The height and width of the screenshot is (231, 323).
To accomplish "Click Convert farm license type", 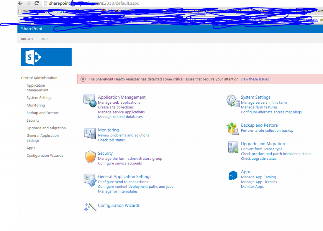I will click(x=261, y=149).
